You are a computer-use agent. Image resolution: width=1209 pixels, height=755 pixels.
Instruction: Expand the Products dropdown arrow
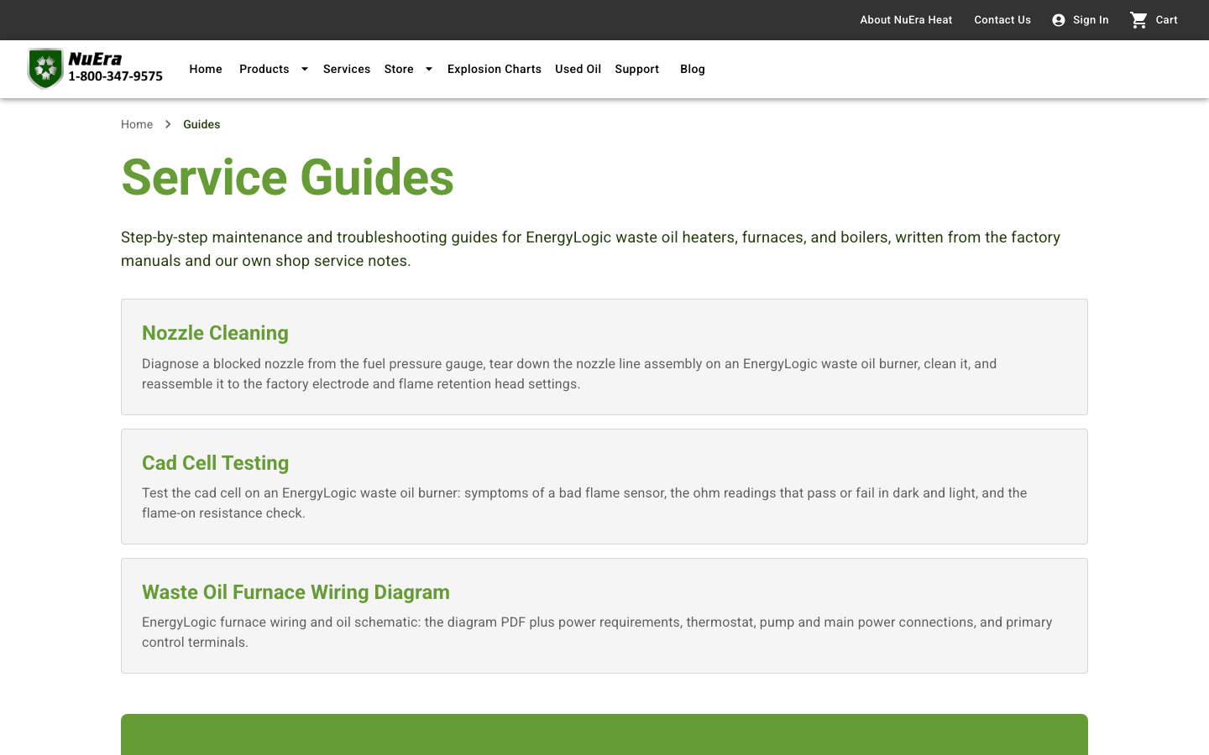305,69
